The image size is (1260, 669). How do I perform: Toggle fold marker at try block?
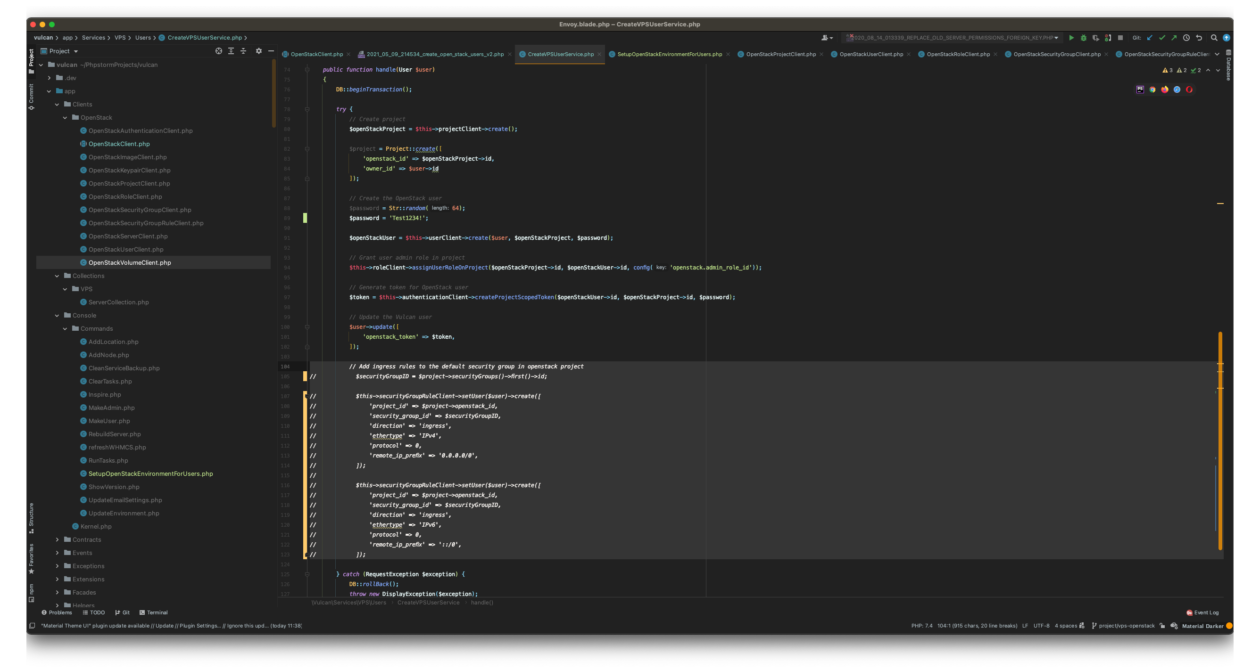click(307, 109)
